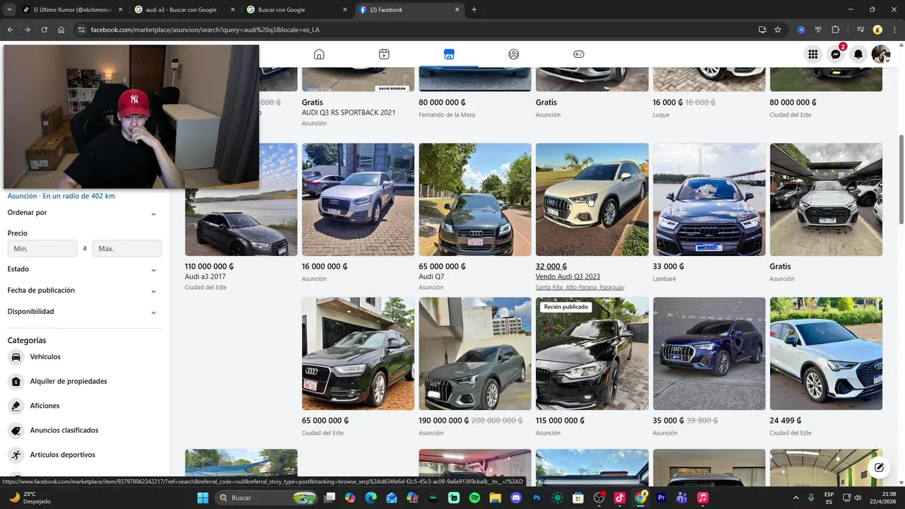The width and height of the screenshot is (905, 509).
Task: Click the Windows taskbar search box
Action: click(265, 498)
